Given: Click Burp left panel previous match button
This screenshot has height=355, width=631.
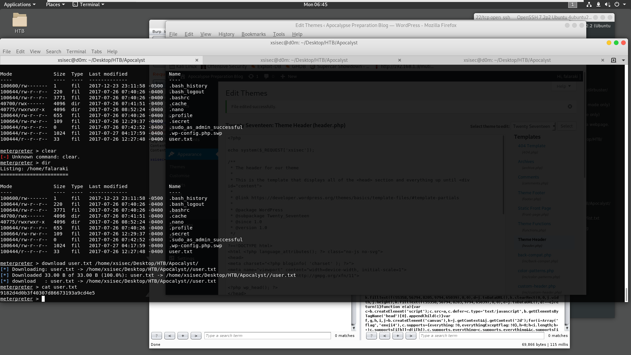Looking at the screenshot, I should click(x=170, y=336).
